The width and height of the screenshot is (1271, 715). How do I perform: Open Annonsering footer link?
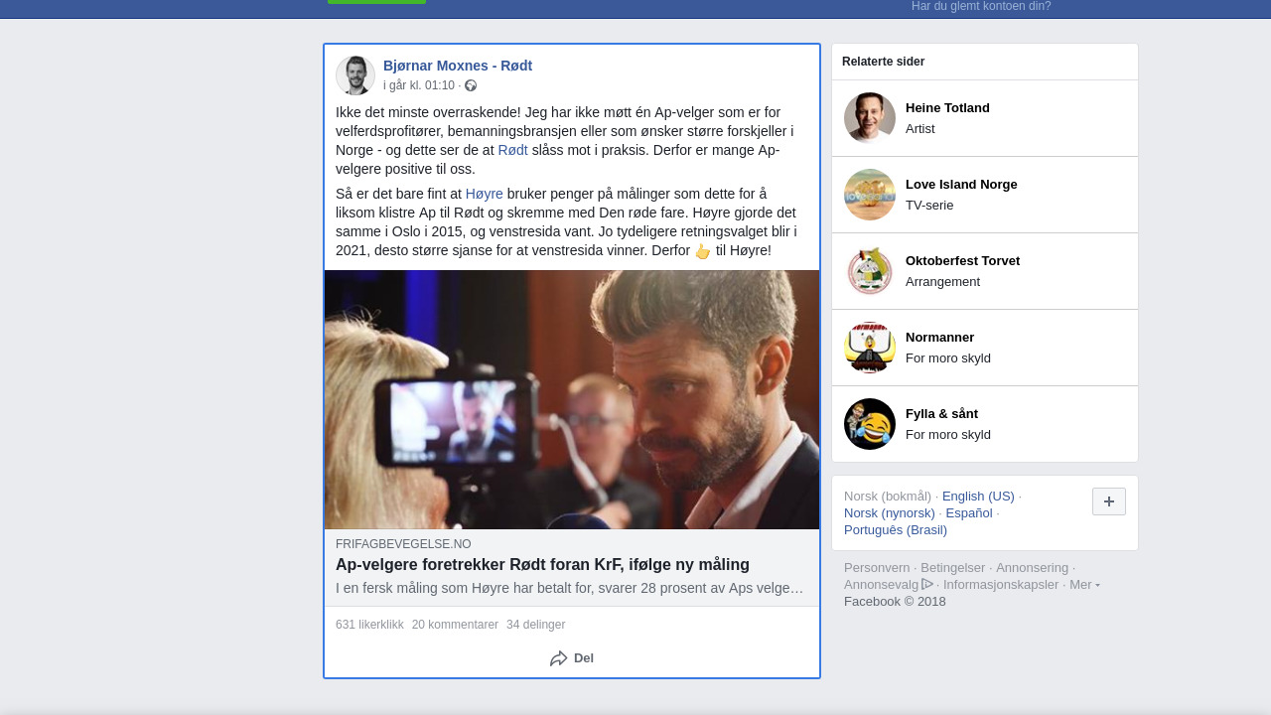pyautogui.click(x=1033, y=568)
